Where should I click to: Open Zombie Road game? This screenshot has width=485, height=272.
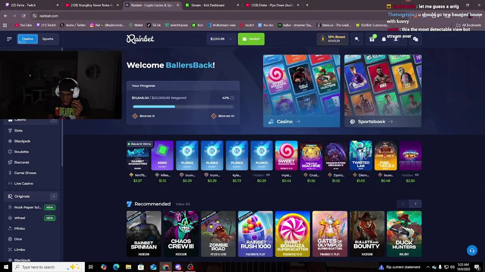(218, 234)
